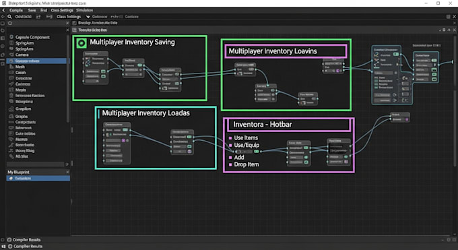Select Capsule Component in the list

click(x=32, y=38)
